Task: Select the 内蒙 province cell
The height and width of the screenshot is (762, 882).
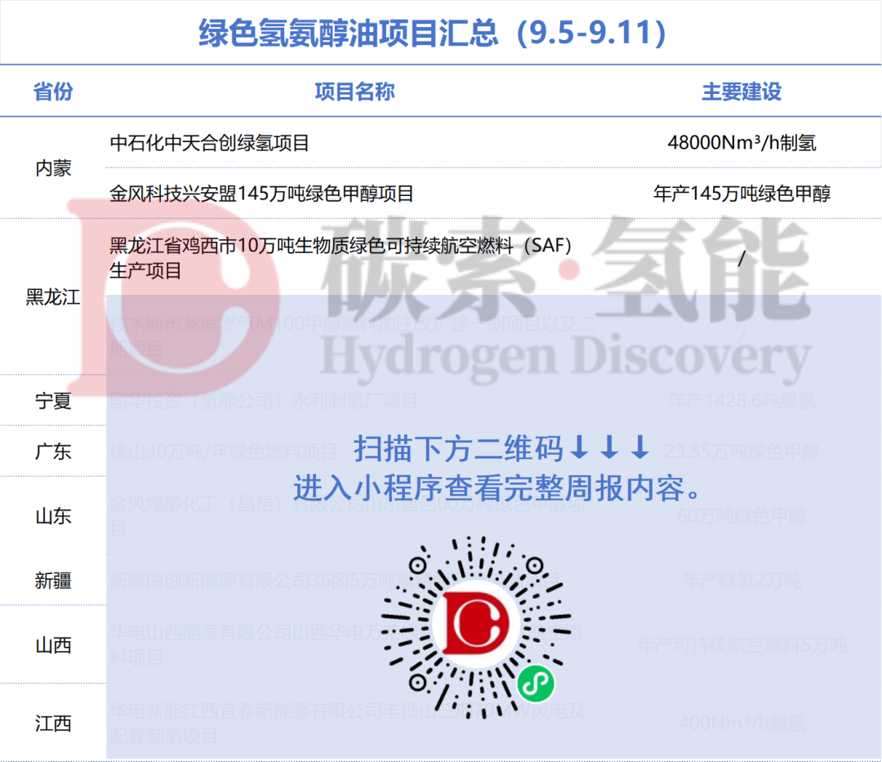Action: (53, 168)
